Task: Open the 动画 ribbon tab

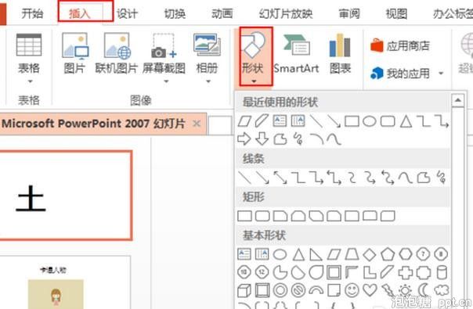Action: click(x=222, y=13)
